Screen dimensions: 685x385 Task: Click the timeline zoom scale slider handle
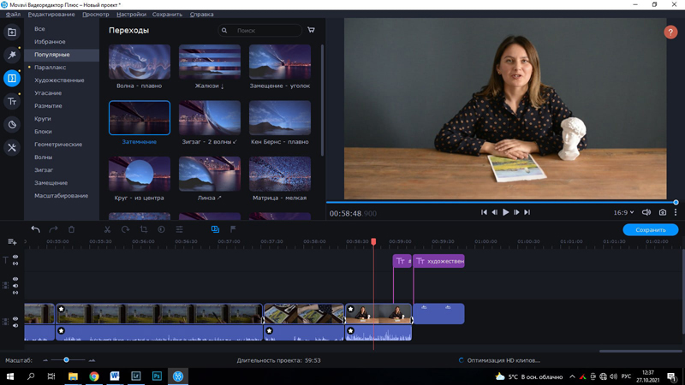66,360
